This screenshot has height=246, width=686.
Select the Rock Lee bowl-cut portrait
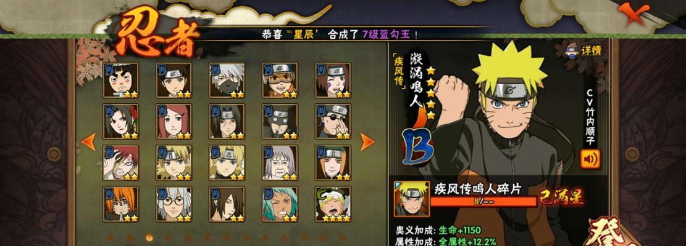click(x=121, y=80)
